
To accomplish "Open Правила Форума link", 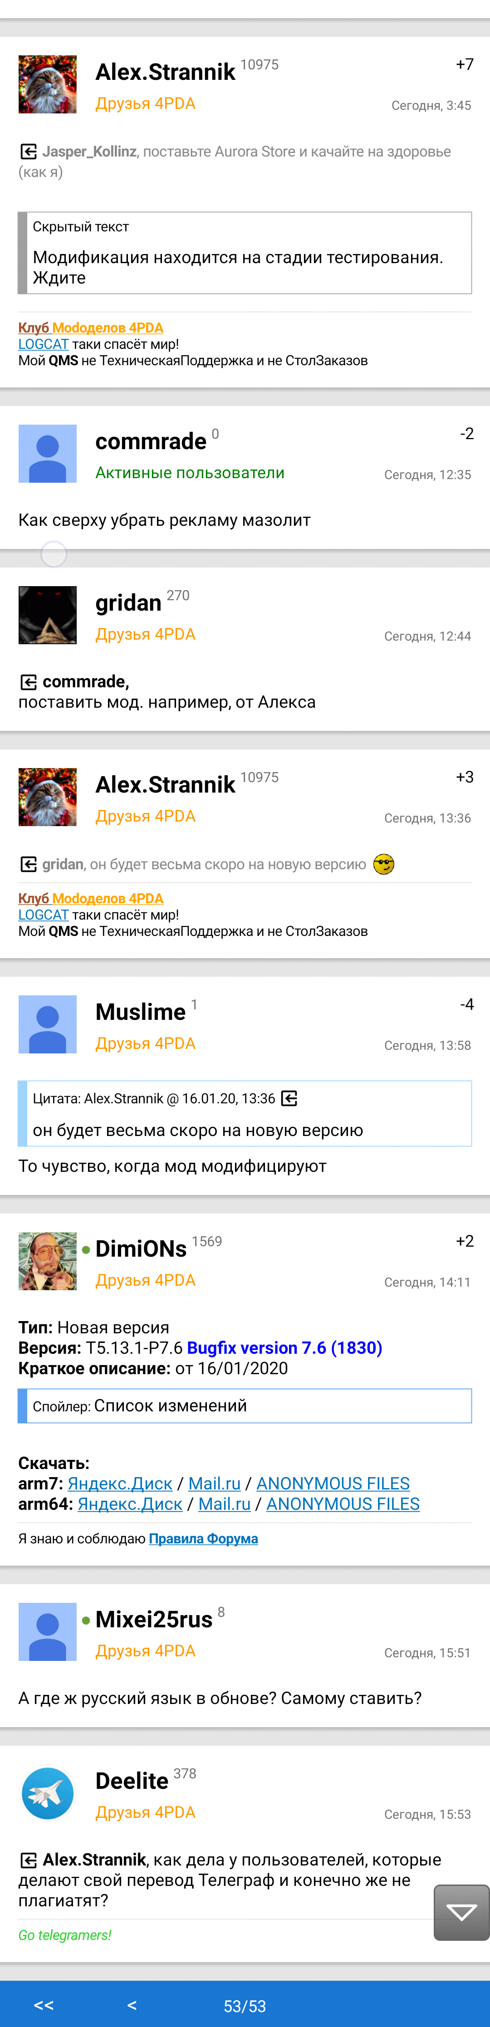I will [203, 1538].
